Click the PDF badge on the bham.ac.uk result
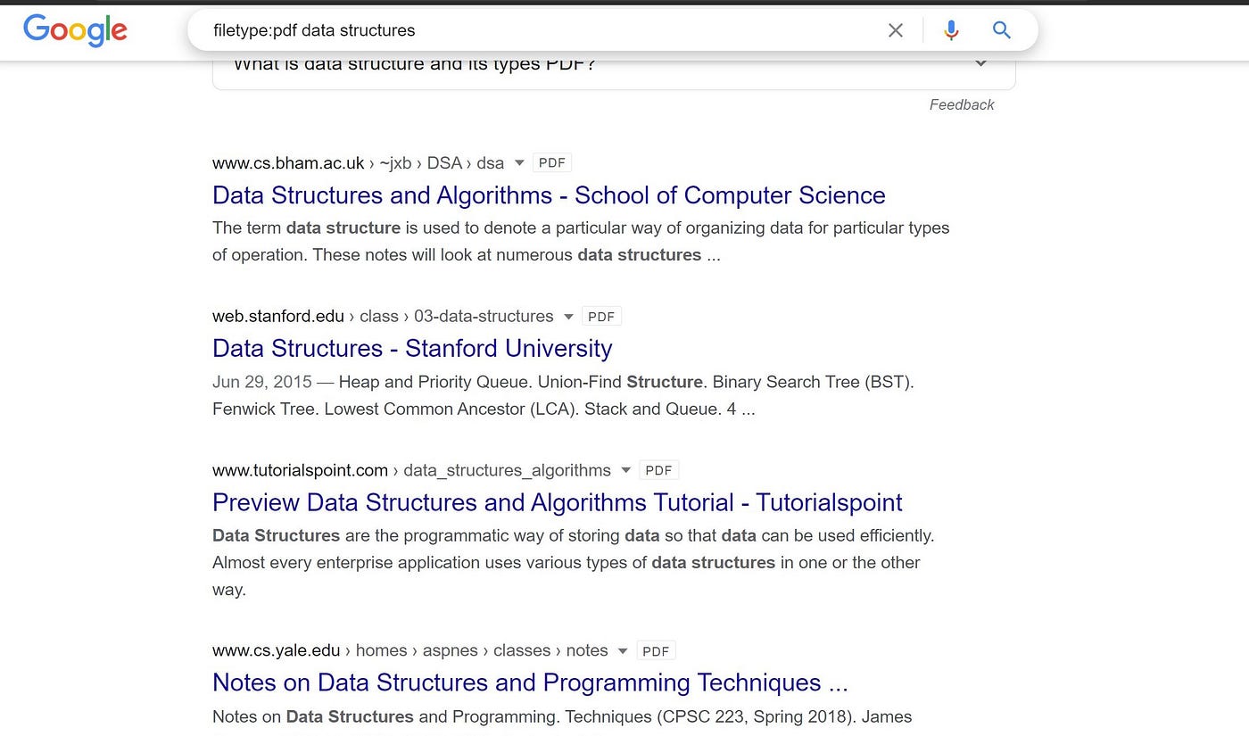The image size is (1249, 736). click(x=552, y=163)
